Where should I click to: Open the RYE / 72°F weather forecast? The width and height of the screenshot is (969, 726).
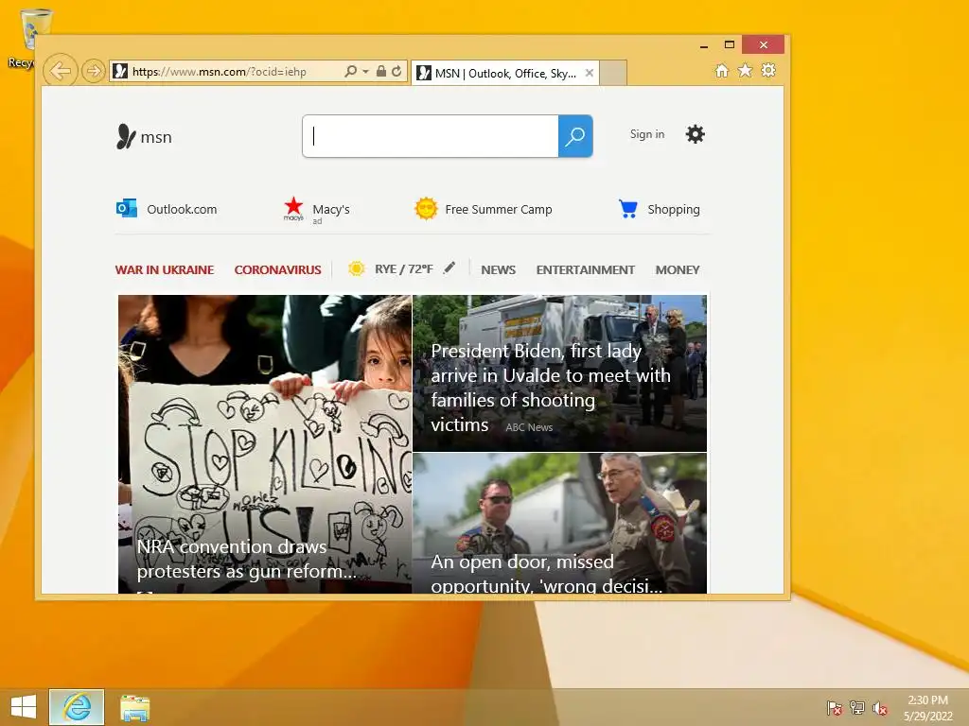coord(403,269)
